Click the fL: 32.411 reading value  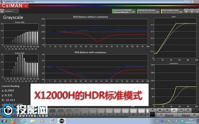[8, 100]
